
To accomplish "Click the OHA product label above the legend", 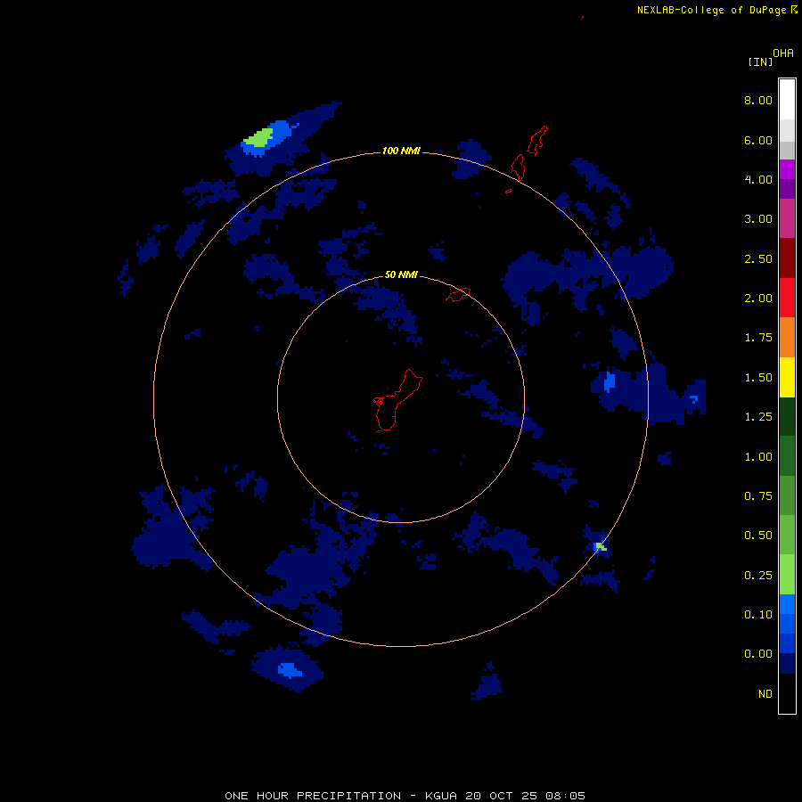I will tap(783, 53).
